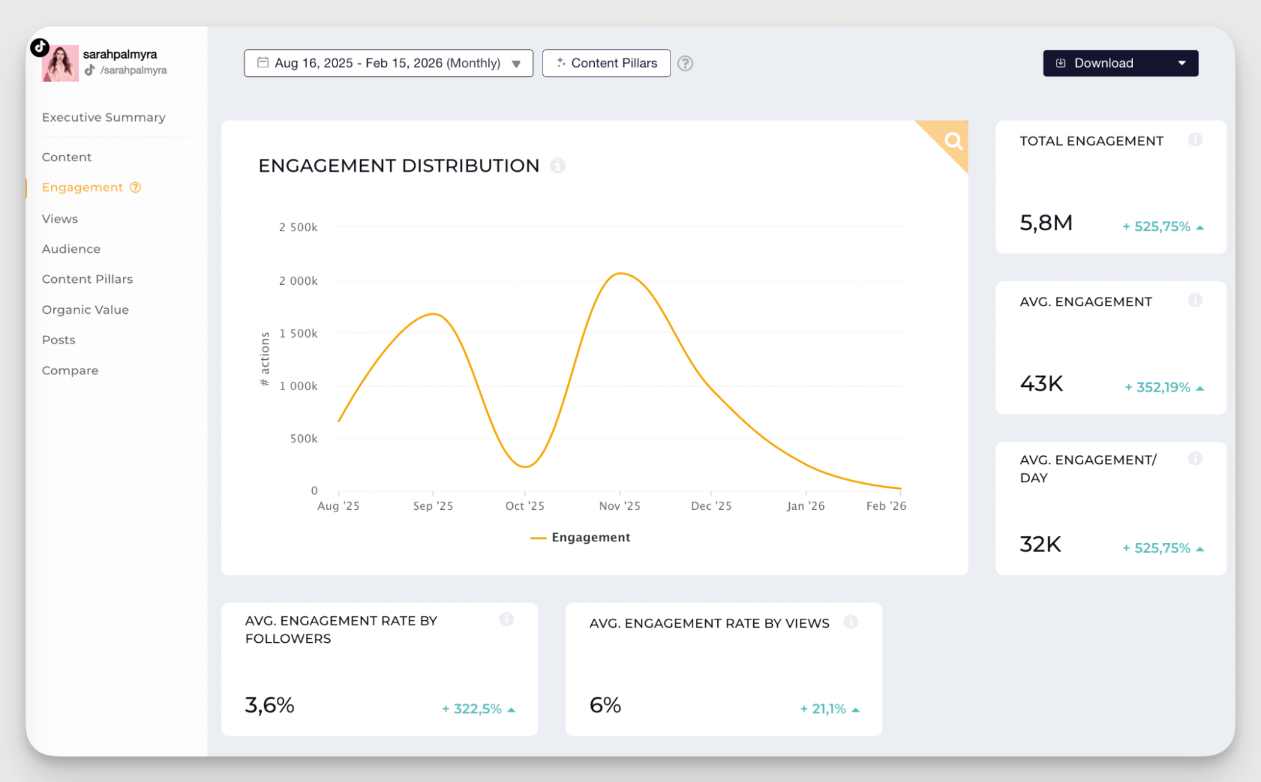
Task: Click the Download button
Action: coord(1103,63)
